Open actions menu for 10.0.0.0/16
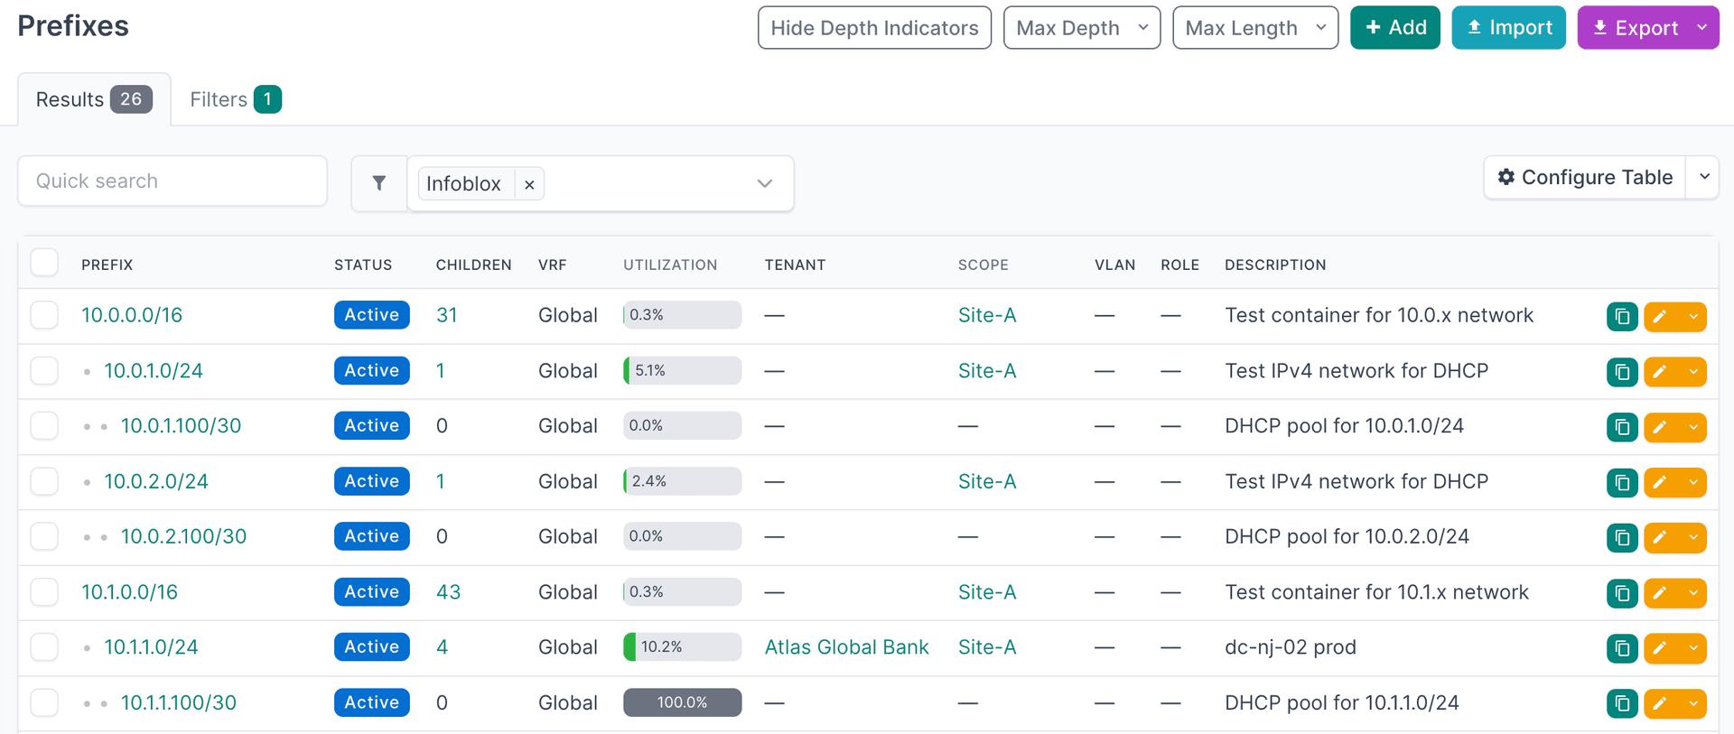 [x=1693, y=316]
